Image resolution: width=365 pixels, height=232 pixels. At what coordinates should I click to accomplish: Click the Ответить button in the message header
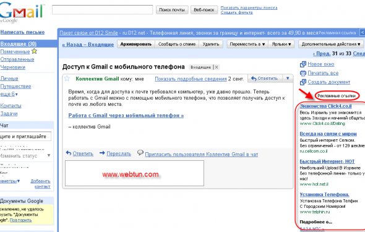pyautogui.click(x=265, y=79)
